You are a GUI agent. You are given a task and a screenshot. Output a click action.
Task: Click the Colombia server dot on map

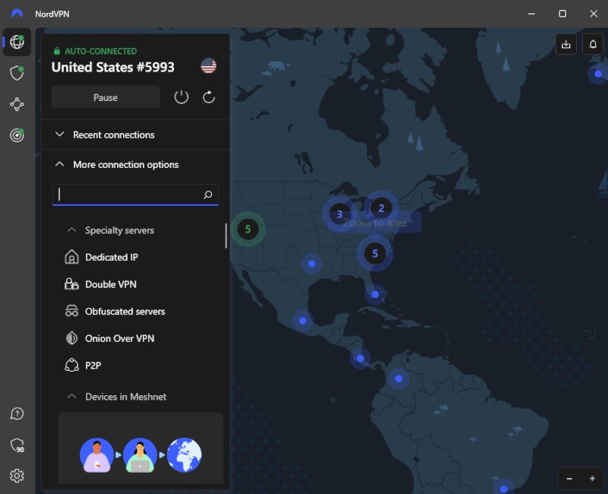tap(398, 378)
